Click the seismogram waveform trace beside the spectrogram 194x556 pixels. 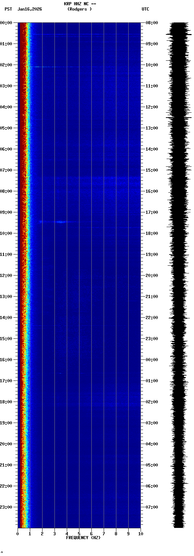[x=179, y=275]
